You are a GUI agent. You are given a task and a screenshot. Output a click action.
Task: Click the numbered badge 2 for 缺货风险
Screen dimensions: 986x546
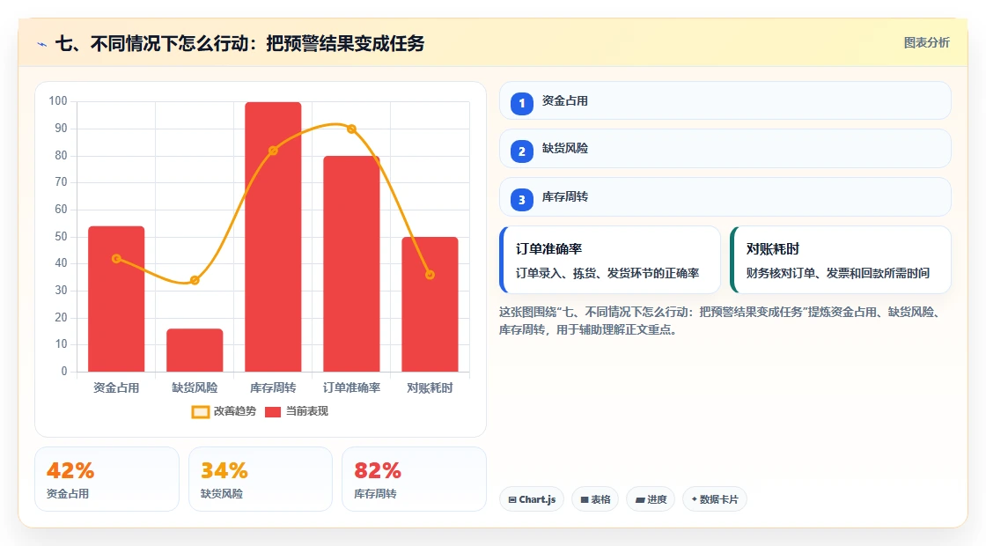click(522, 151)
